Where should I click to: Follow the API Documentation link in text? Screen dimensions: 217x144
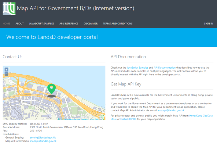[x=164, y=68]
